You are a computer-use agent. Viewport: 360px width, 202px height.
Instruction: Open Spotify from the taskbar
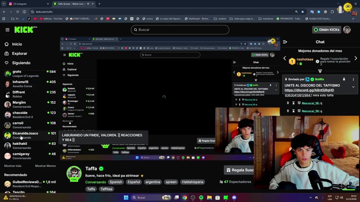coord(201,198)
